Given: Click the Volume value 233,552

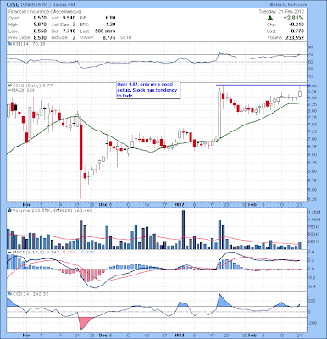Looking at the screenshot, I should (x=295, y=37).
